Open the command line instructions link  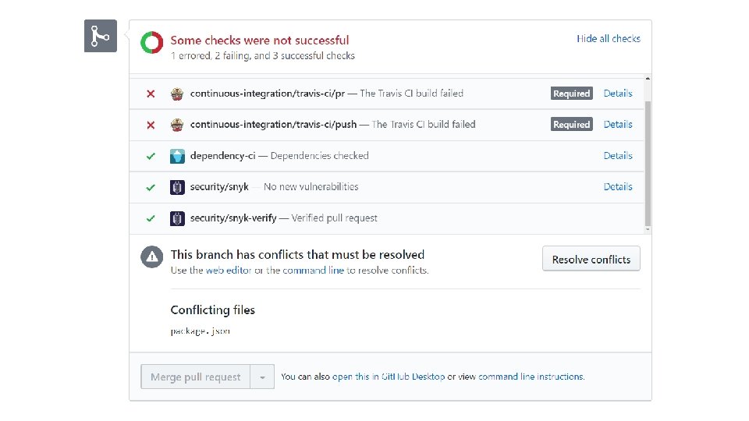coord(531,377)
